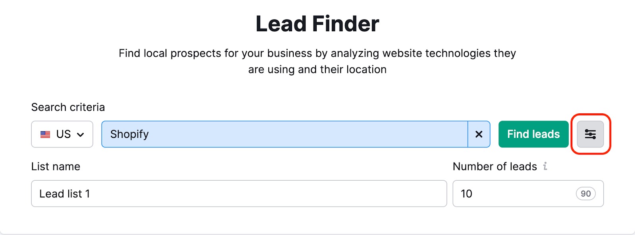Click the "US" text in the country selector
The height and width of the screenshot is (235, 635).
[63, 134]
